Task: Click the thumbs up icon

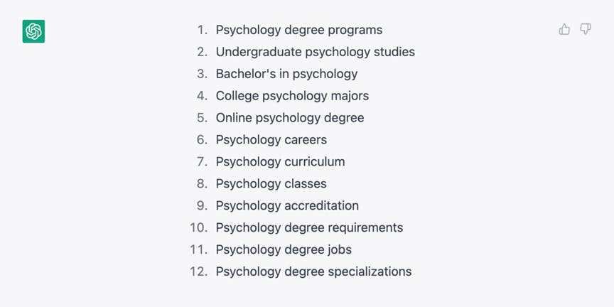Action: tap(564, 29)
